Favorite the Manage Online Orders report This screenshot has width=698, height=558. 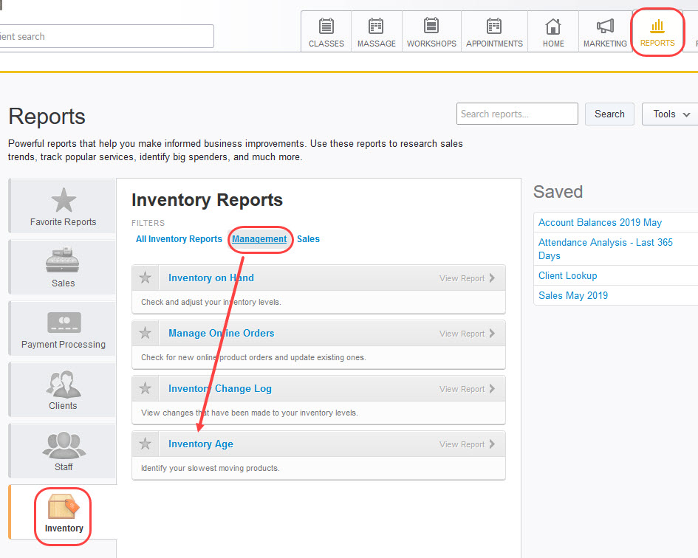145,333
